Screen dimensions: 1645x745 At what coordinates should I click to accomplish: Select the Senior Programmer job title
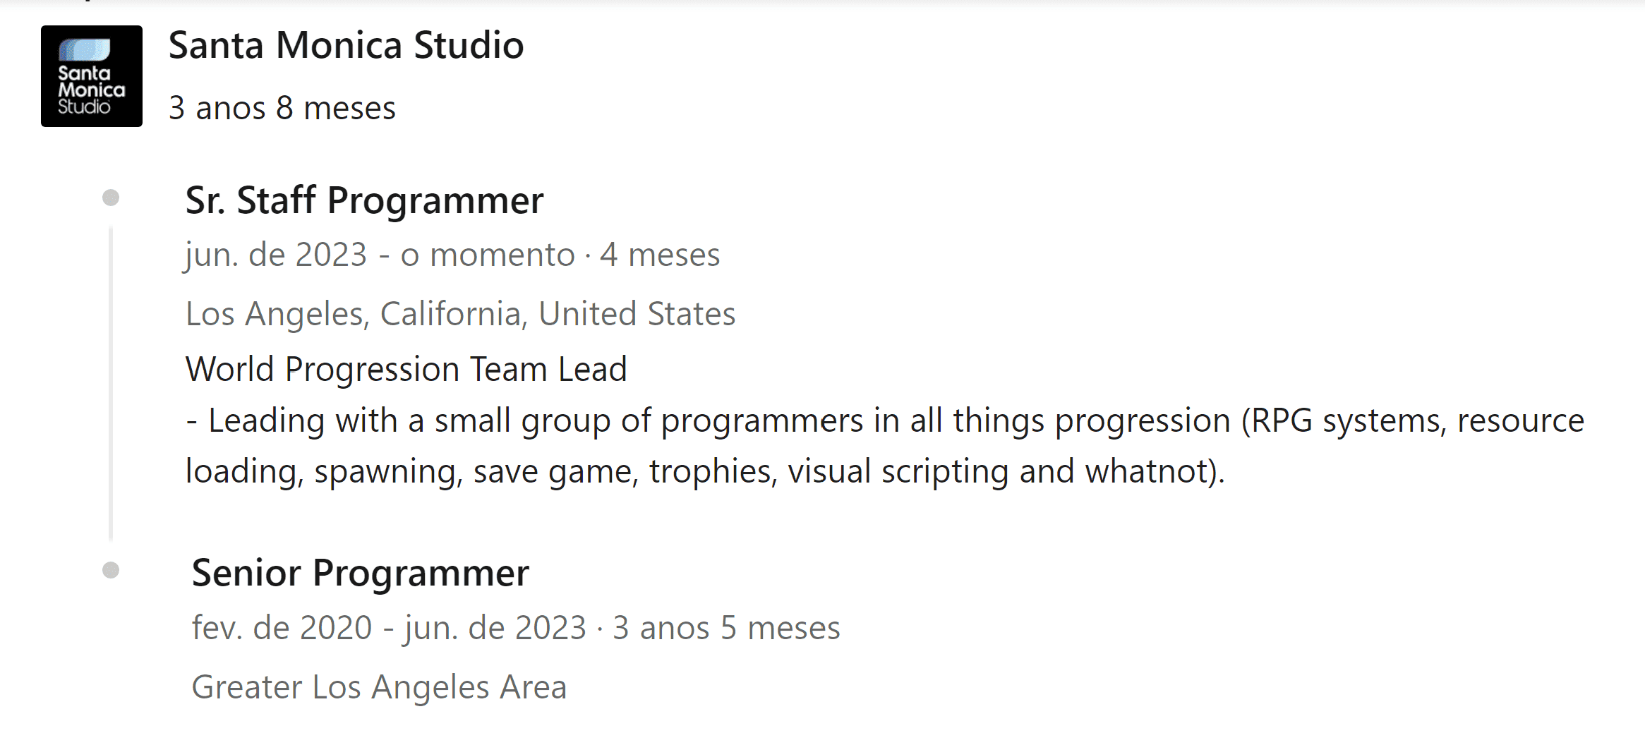[360, 573]
